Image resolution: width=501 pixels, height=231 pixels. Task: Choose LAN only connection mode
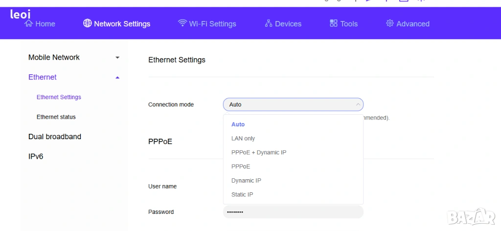pyautogui.click(x=243, y=139)
